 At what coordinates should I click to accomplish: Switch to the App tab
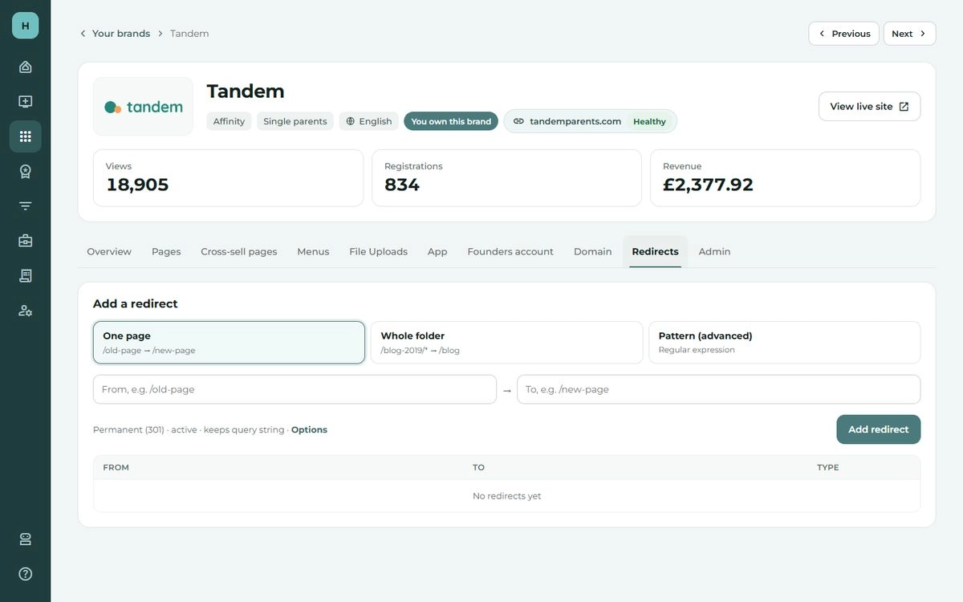pyautogui.click(x=437, y=251)
